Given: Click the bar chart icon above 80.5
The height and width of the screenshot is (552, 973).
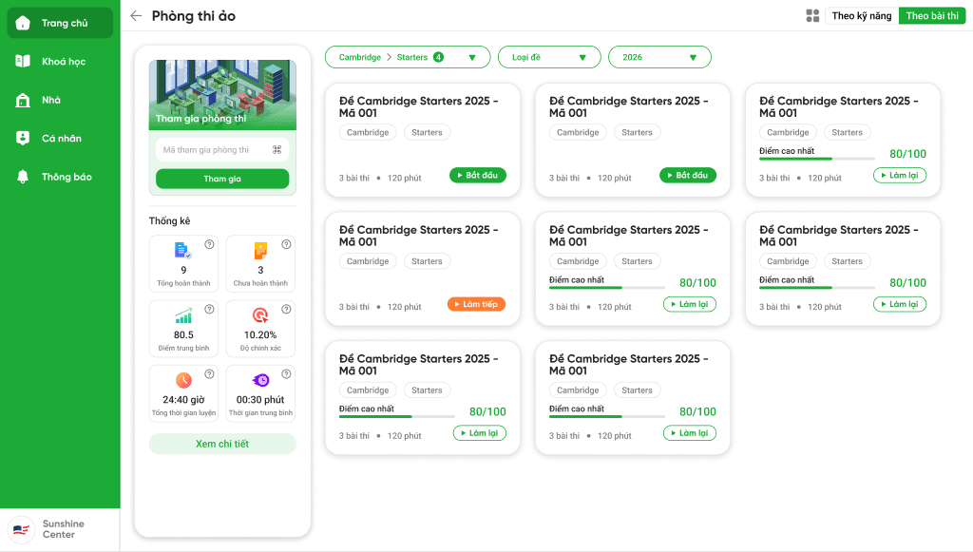Looking at the screenshot, I should (x=183, y=316).
